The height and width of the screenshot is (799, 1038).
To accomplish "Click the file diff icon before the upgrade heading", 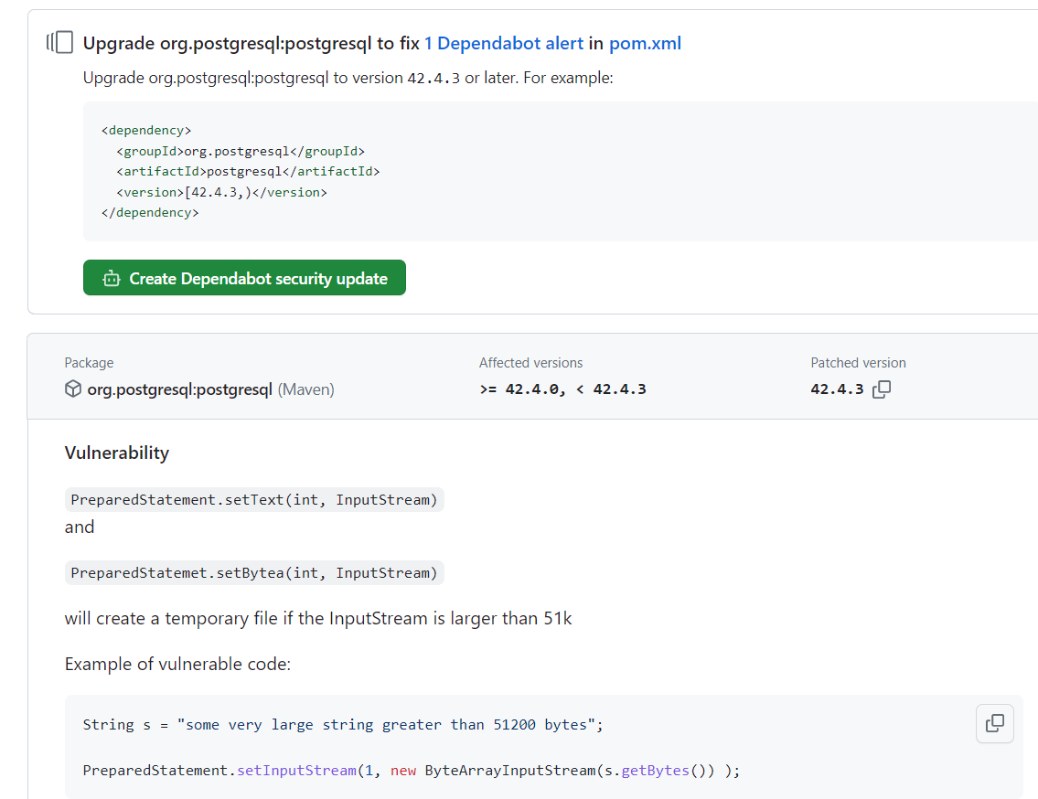I will click(59, 42).
